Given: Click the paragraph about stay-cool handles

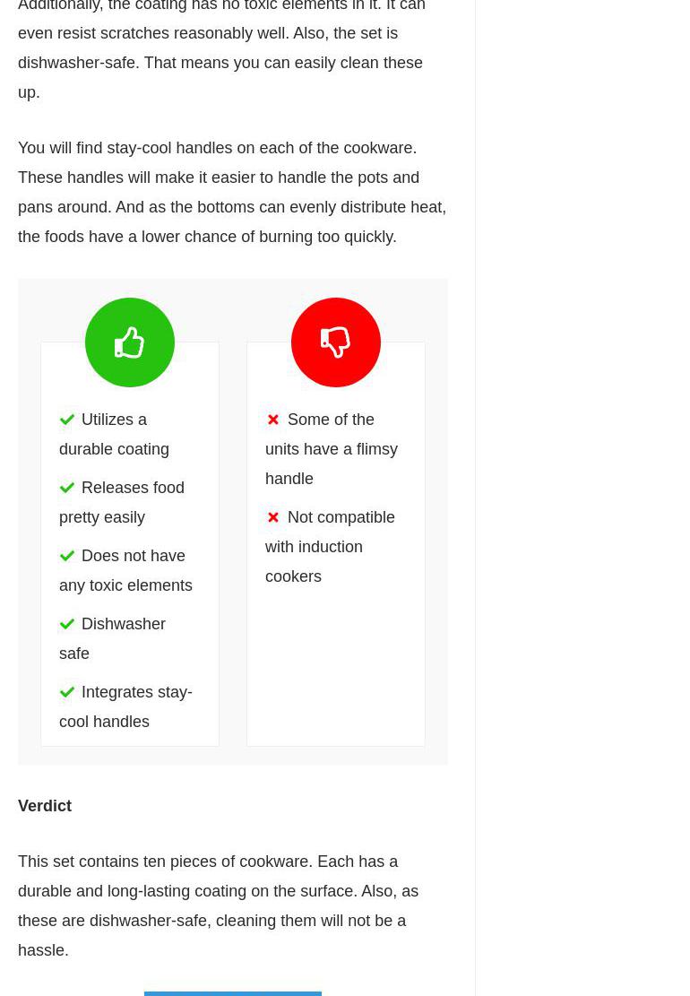Looking at the screenshot, I should [232, 192].
